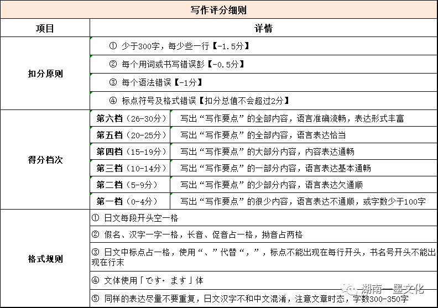
Task: Select description ending 内容表达通畅
Action: point(304,152)
